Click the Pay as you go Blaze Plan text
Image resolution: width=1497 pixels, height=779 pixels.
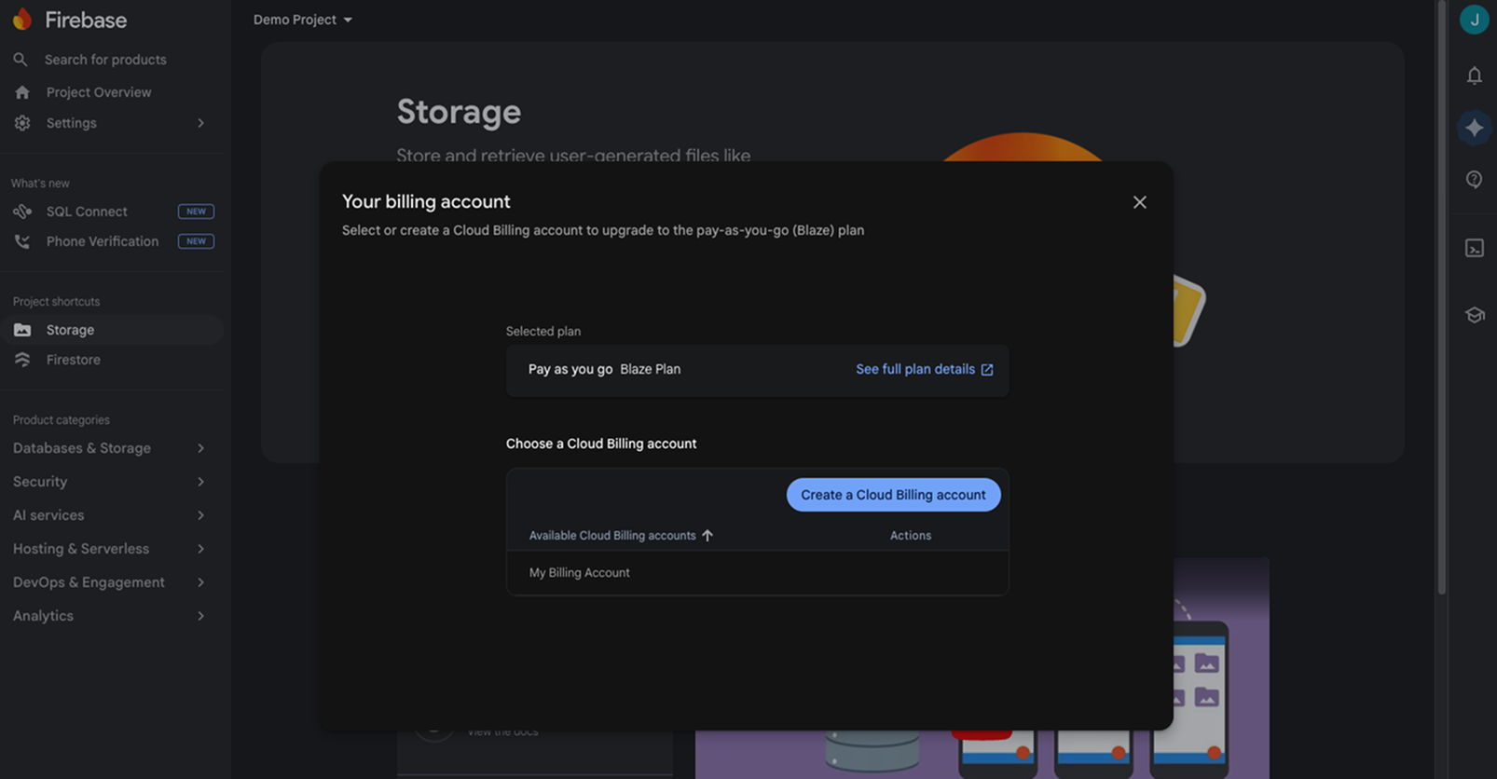click(604, 369)
